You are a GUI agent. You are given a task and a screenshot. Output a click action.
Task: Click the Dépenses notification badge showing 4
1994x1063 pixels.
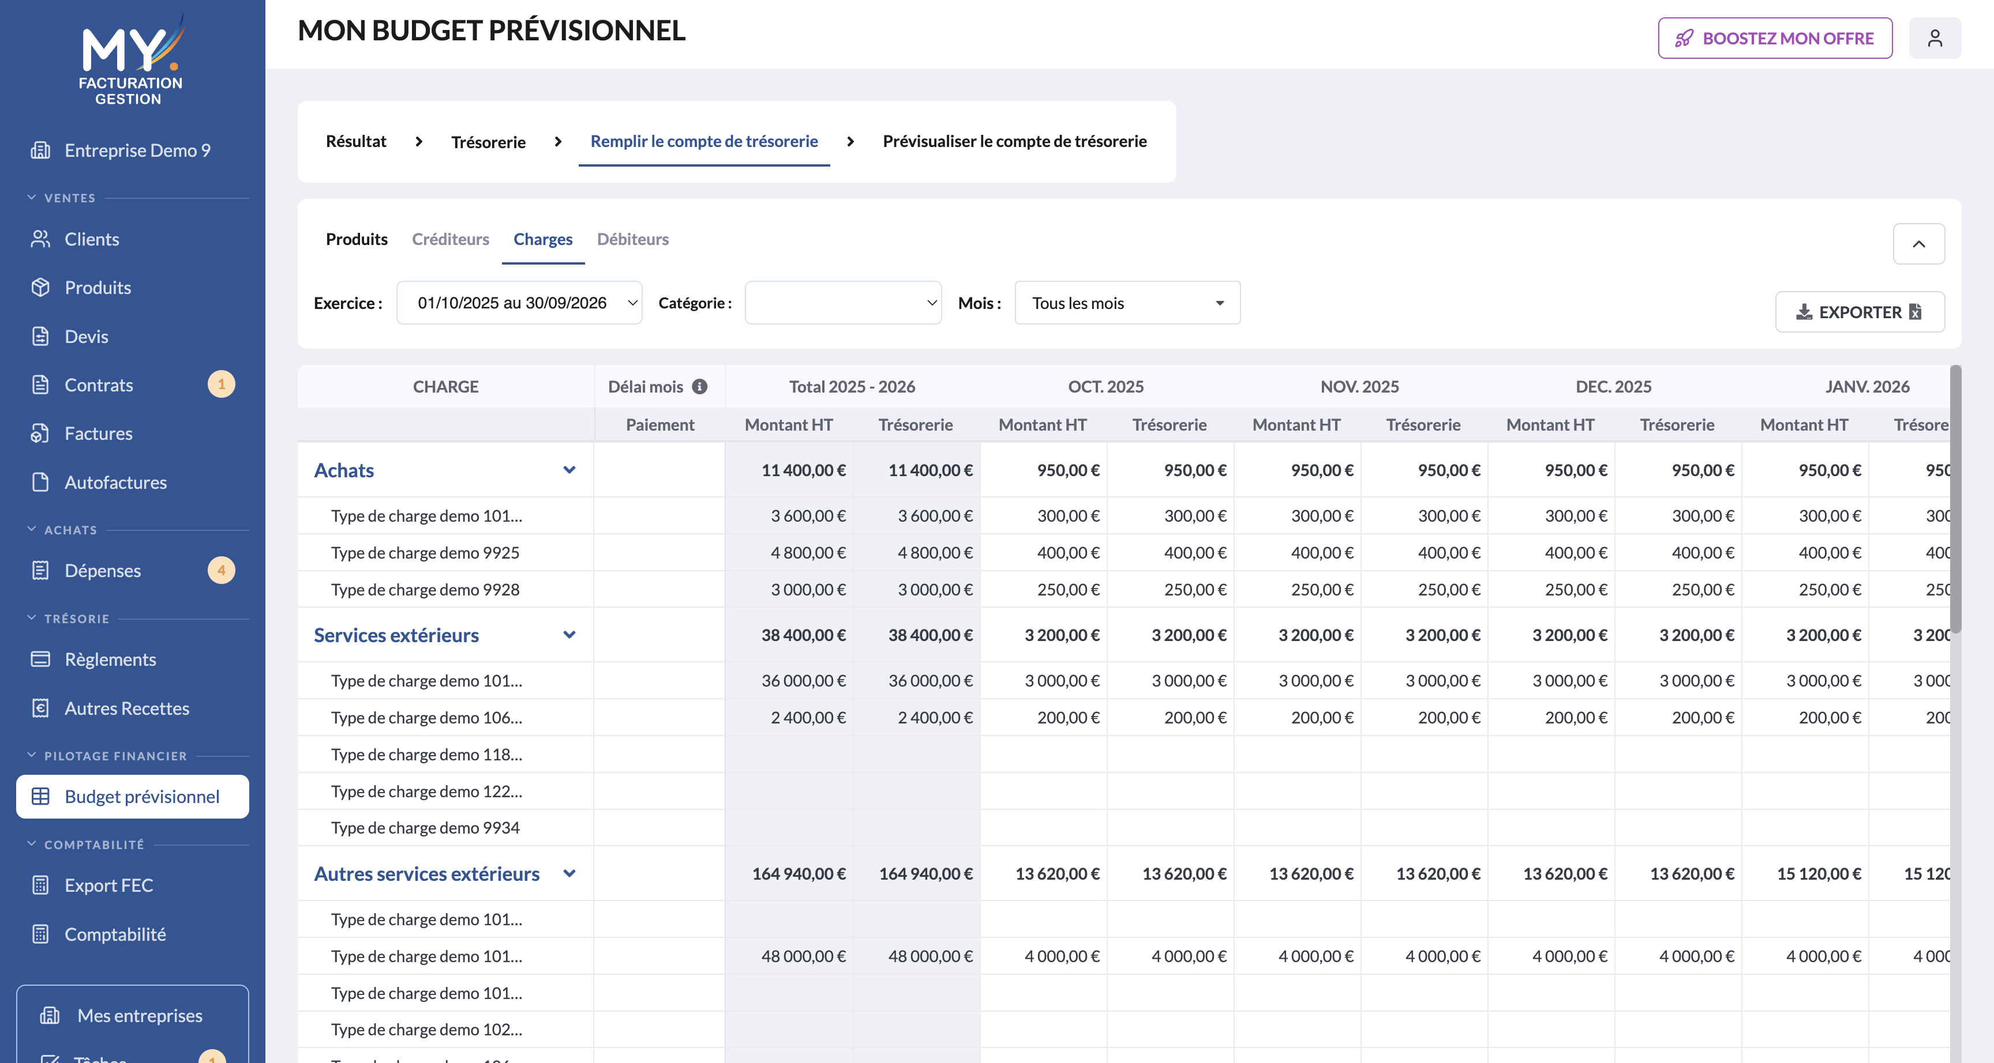tap(220, 570)
